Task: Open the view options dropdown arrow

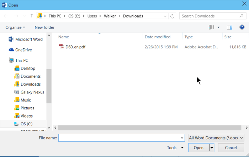Action: 218,27
